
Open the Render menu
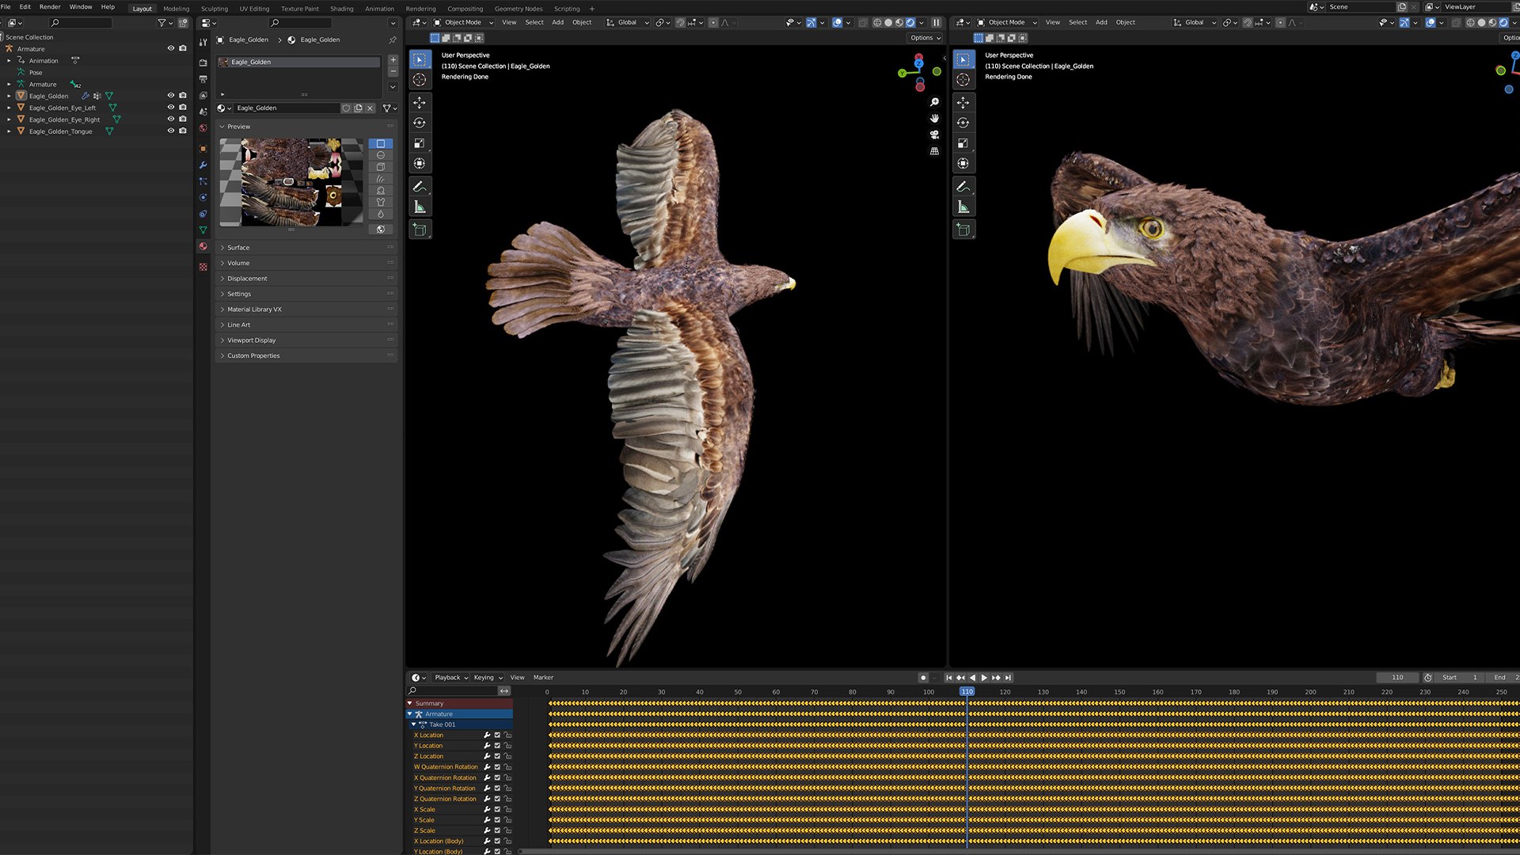tap(50, 7)
